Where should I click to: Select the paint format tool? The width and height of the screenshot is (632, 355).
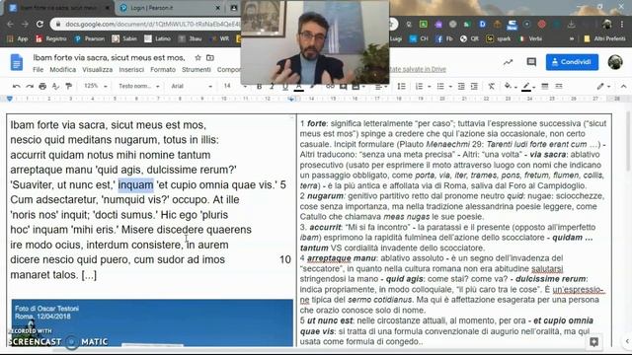tap(69, 86)
